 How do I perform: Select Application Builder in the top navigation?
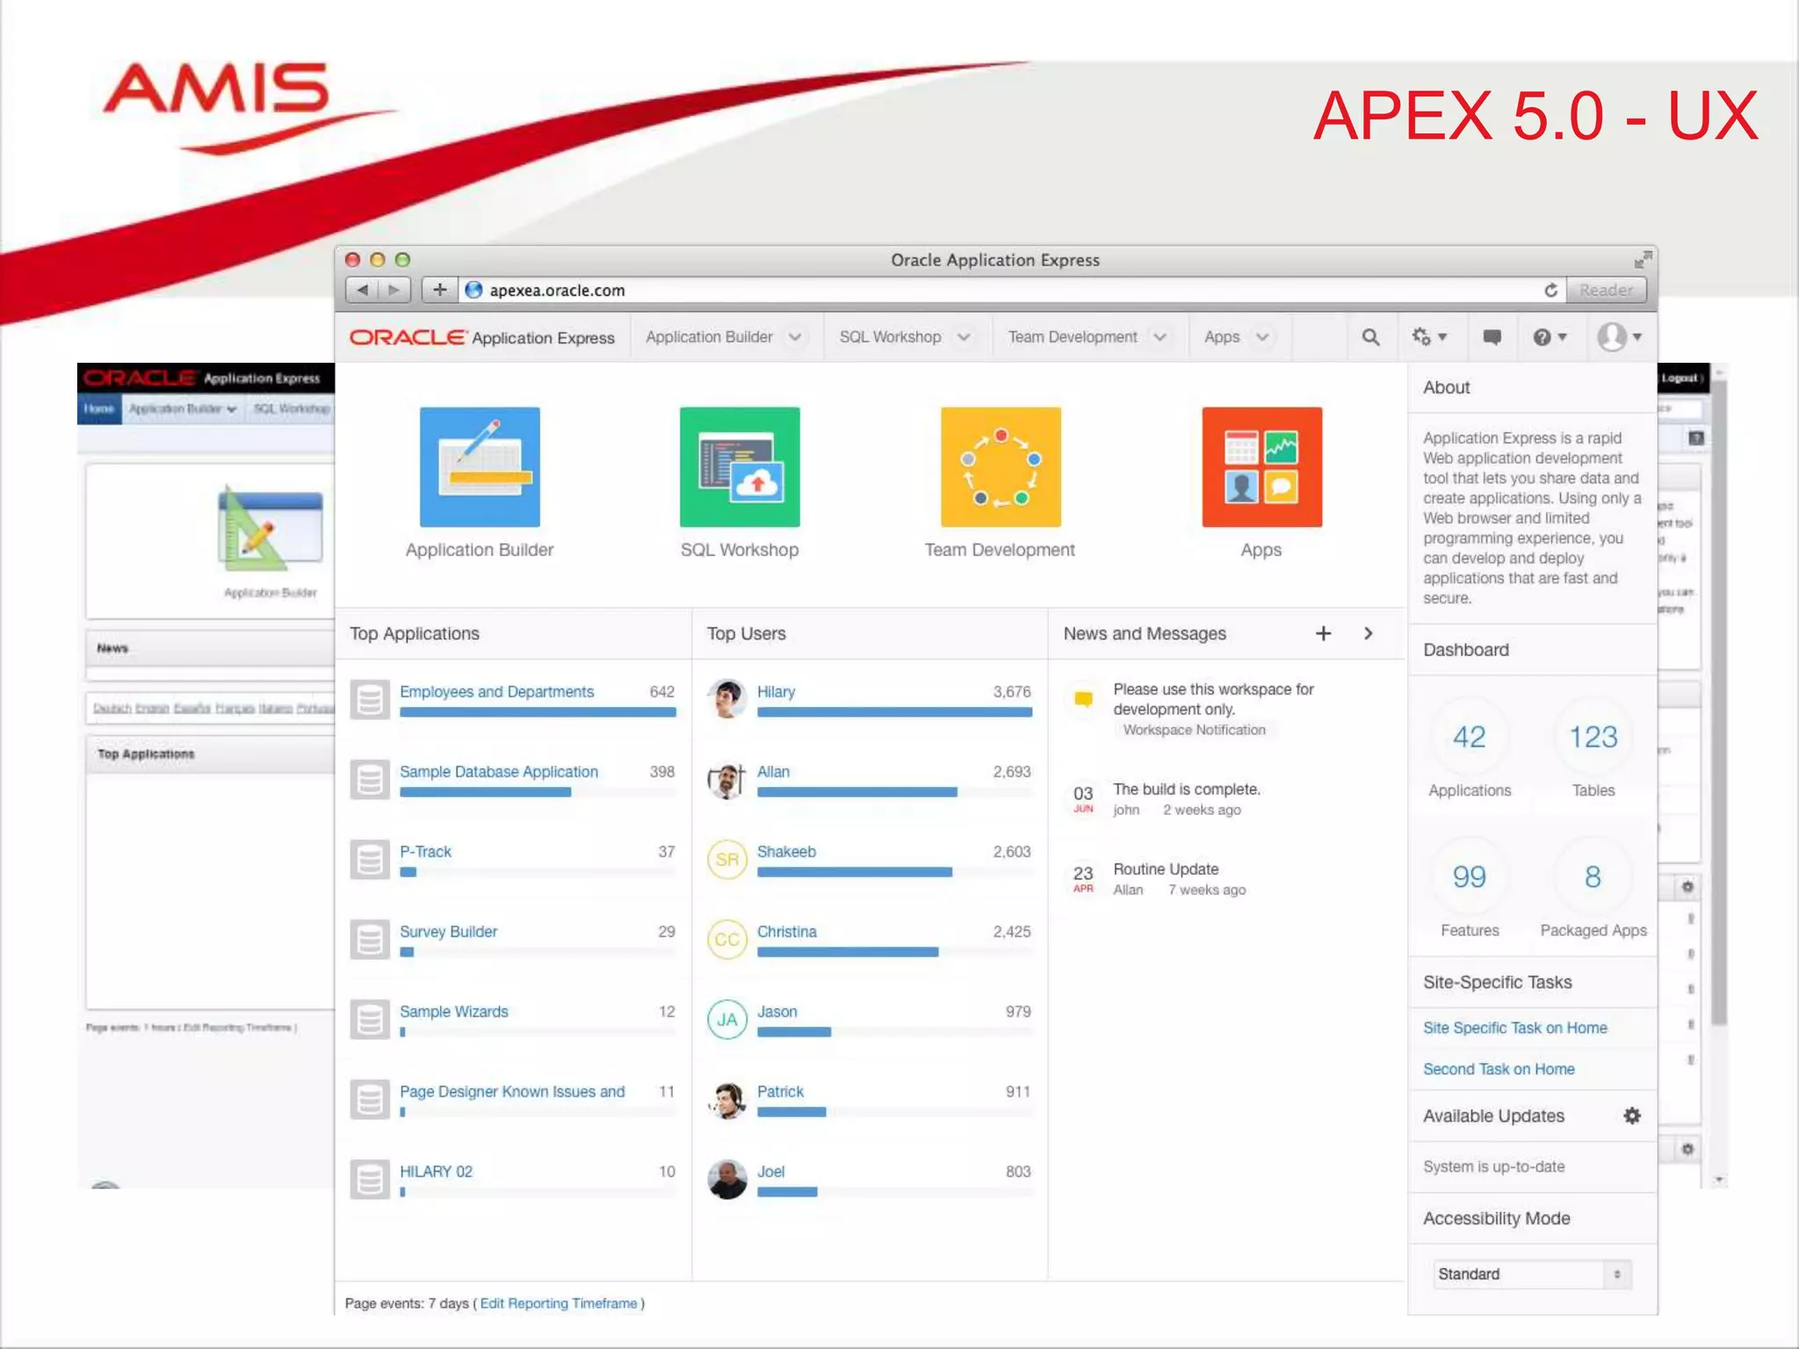point(709,337)
